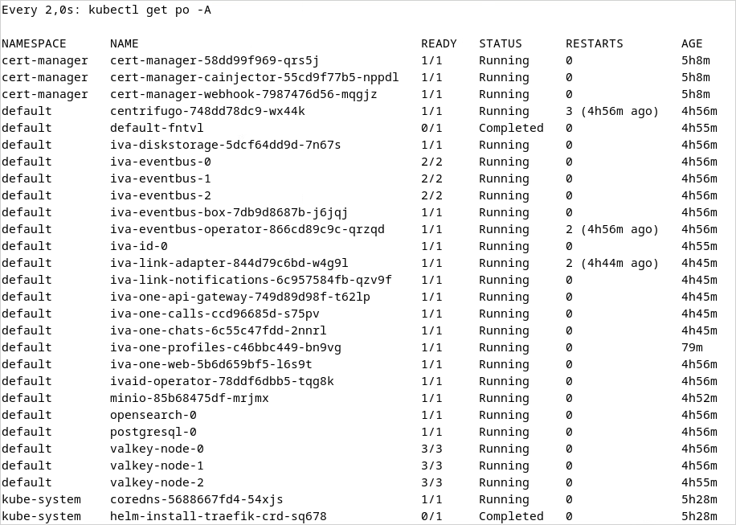Select the iva-one-api-gateway-749d89d98f-t62lp pod name
Viewport: 736px width, 525px height.
(239, 297)
